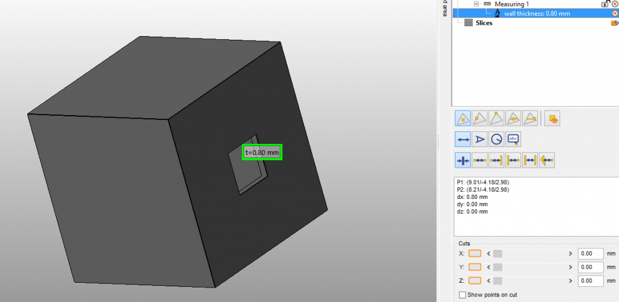619x302 pixels.
Task: Select Slices in the project tree
Action: 484,23
